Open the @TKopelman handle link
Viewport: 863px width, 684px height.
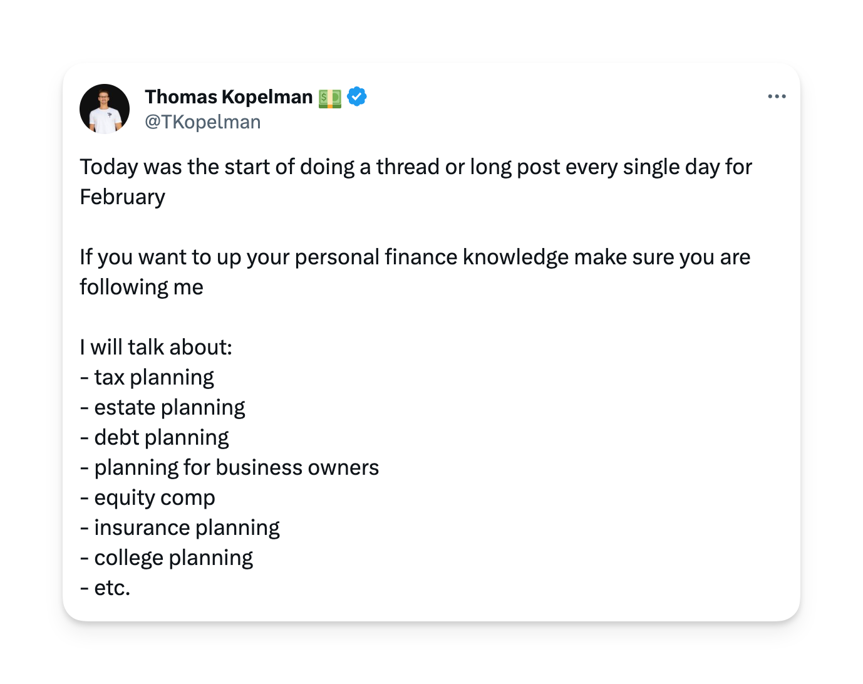point(203,122)
